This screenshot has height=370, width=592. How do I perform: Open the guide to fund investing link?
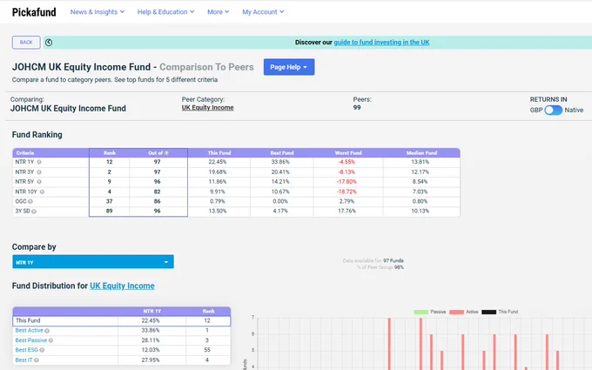click(381, 43)
